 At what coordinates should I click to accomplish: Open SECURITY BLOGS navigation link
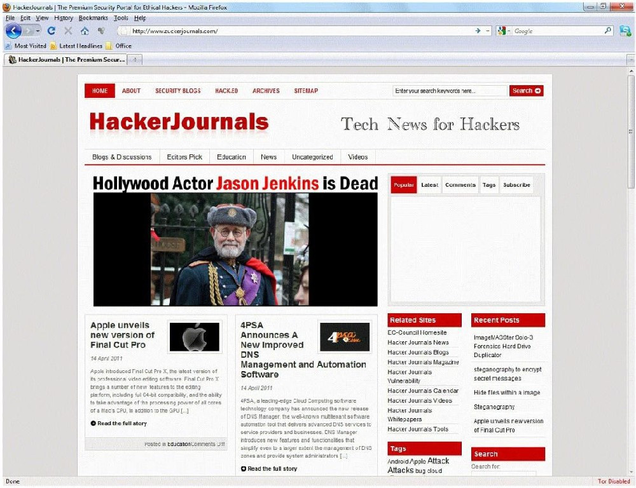177,91
